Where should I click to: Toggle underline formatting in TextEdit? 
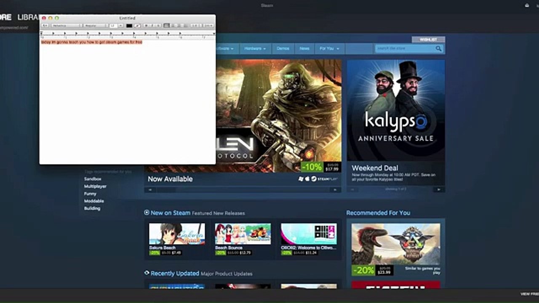point(157,26)
